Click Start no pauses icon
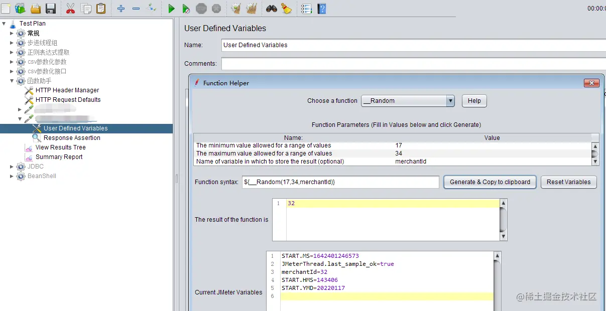 186,9
